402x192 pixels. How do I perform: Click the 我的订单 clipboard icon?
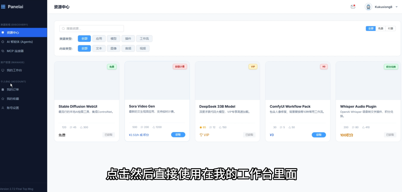[3, 89]
